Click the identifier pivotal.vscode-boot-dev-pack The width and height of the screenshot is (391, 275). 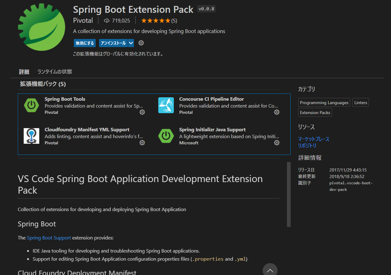[x=351, y=186]
